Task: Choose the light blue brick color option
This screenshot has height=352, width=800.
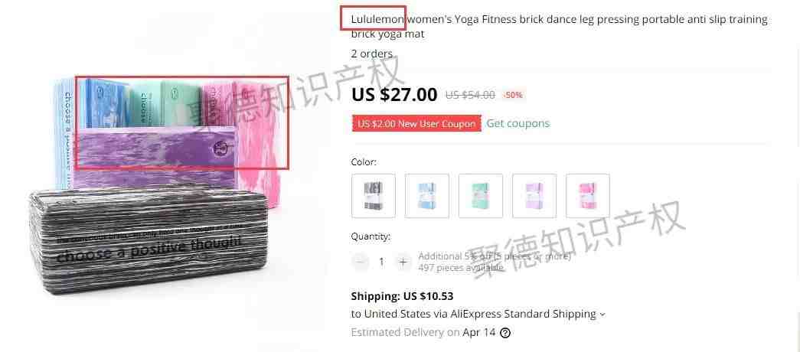Action: pos(427,196)
